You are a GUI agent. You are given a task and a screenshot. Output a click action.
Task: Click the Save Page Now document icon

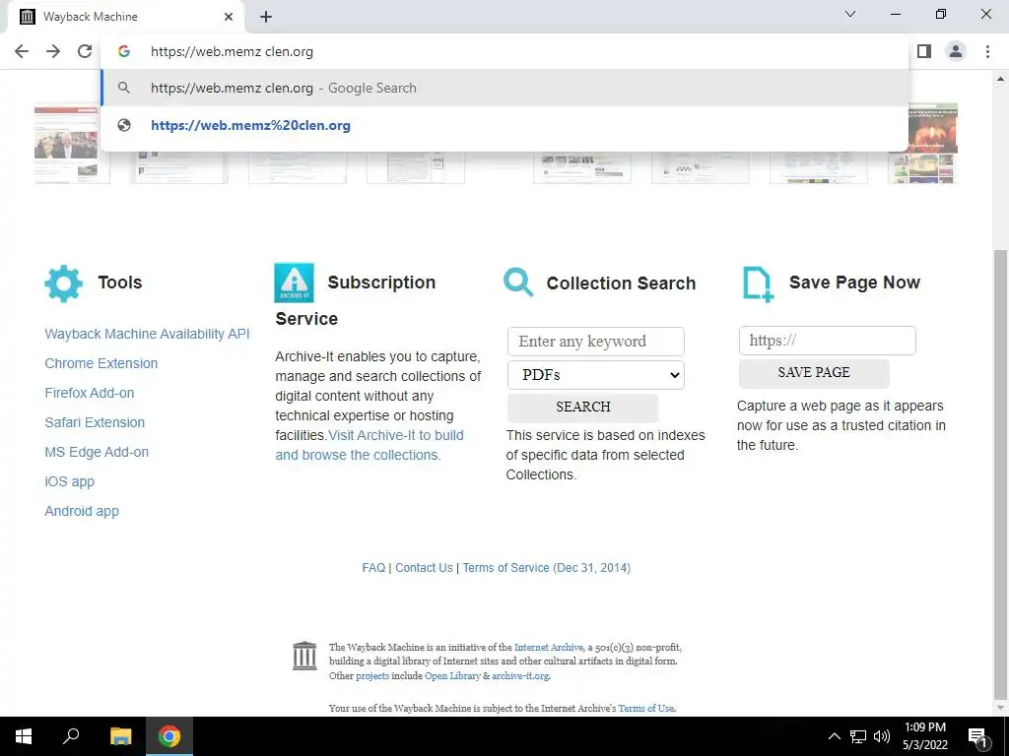758,284
